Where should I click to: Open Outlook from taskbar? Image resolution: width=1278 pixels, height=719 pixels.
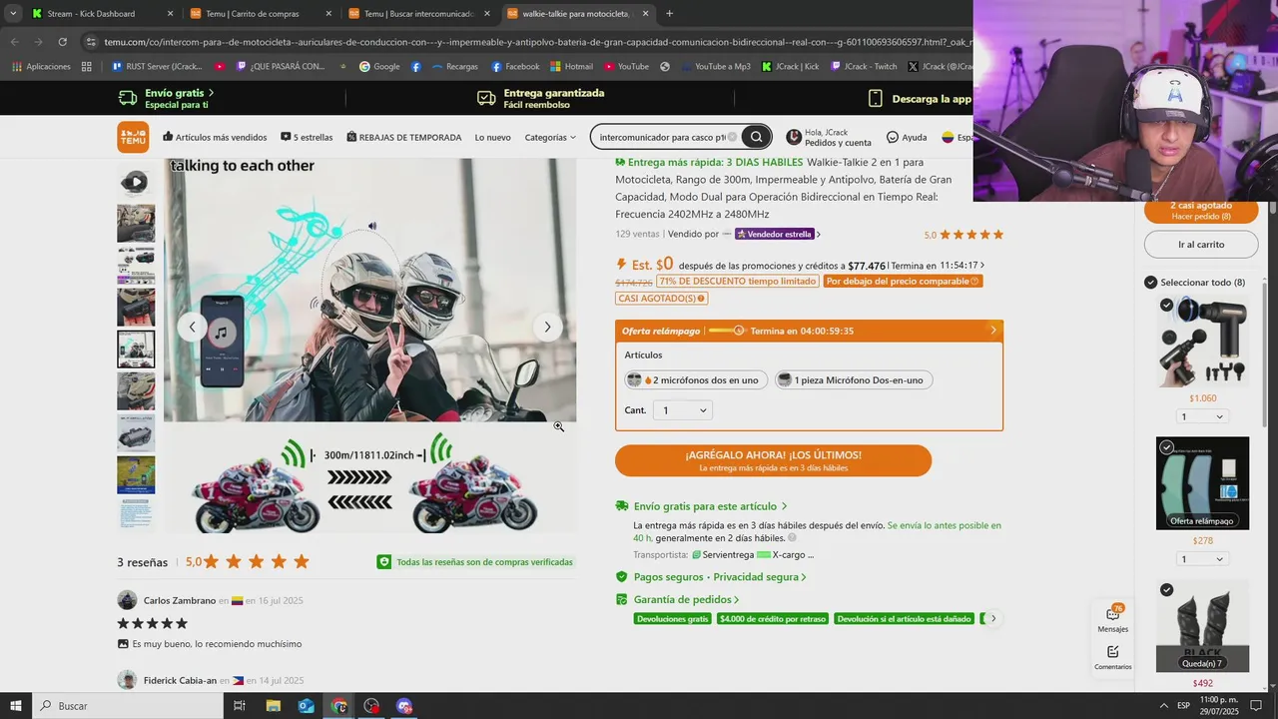[307, 706]
